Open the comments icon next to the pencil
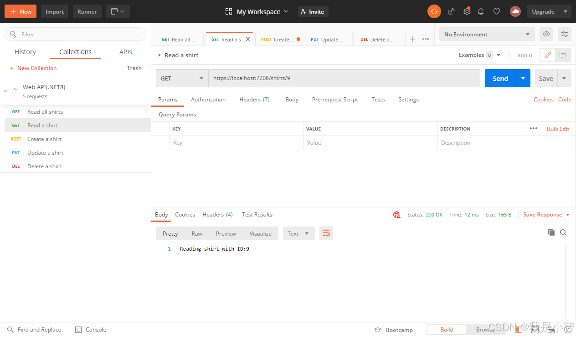The height and width of the screenshot is (337, 576). (x=563, y=55)
